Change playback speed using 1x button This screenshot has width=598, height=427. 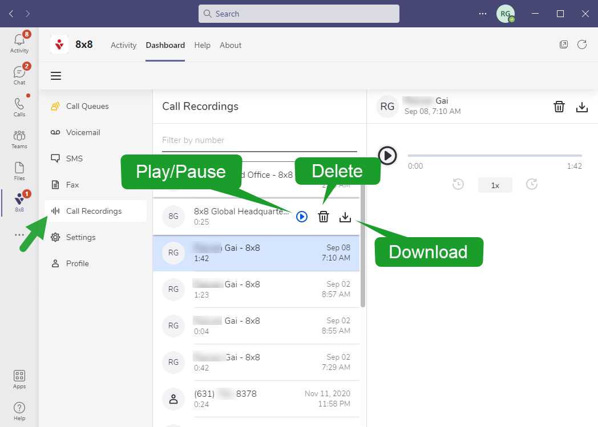[495, 185]
